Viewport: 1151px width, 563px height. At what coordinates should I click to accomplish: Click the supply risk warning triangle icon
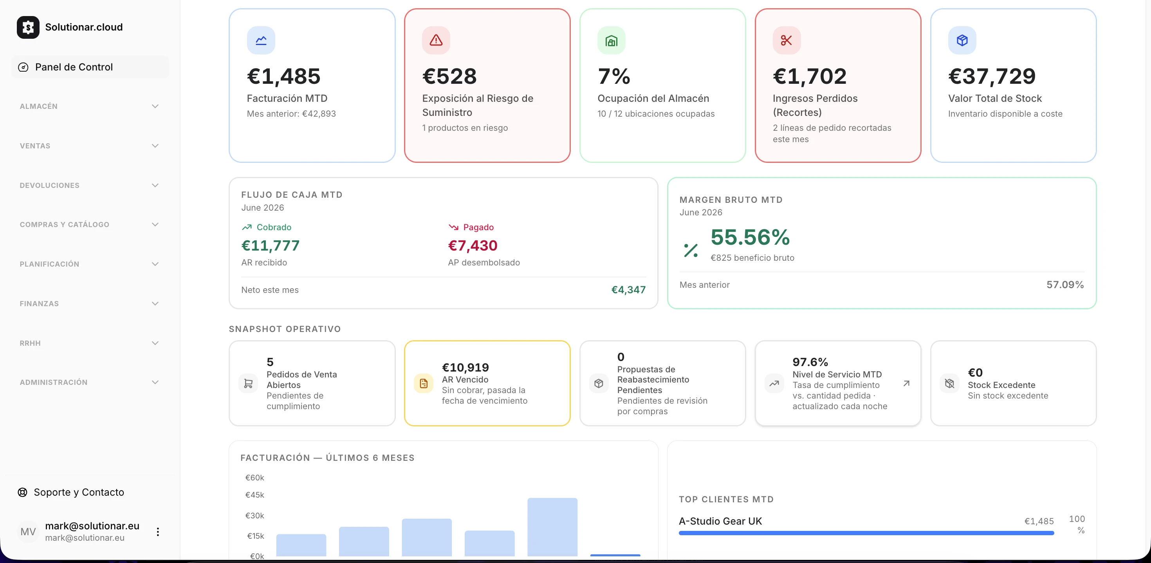[x=436, y=40]
